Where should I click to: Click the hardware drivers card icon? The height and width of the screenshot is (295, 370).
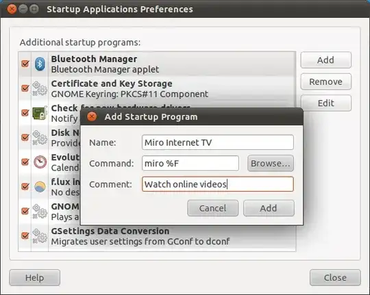[x=40, y=113]
